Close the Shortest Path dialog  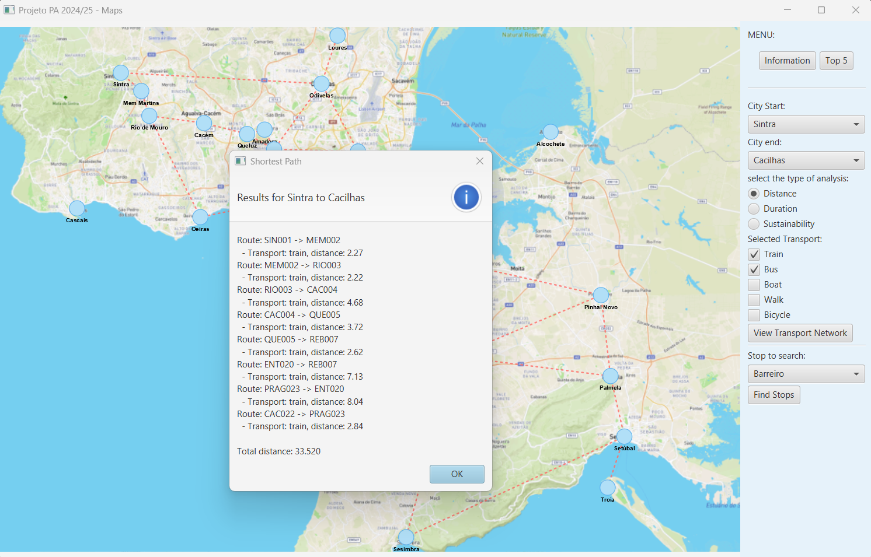[x=479, y=161]
